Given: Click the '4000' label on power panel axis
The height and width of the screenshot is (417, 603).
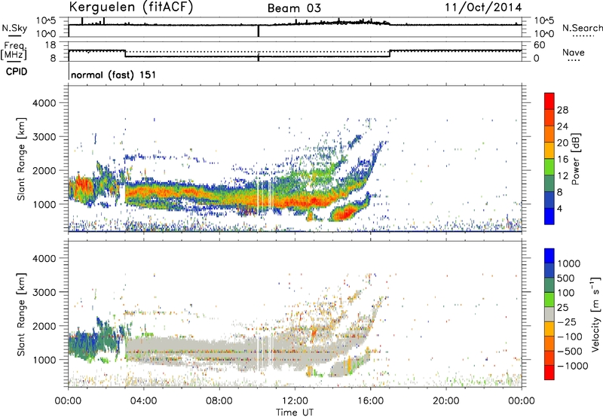Looking at the screenshot, I should (x=44, y=103).
